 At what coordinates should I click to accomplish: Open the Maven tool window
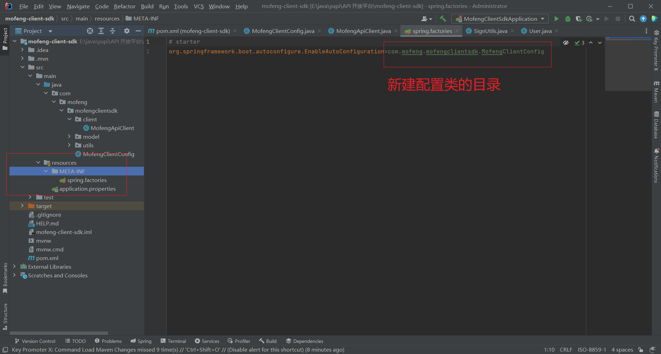tap(656, 92)
